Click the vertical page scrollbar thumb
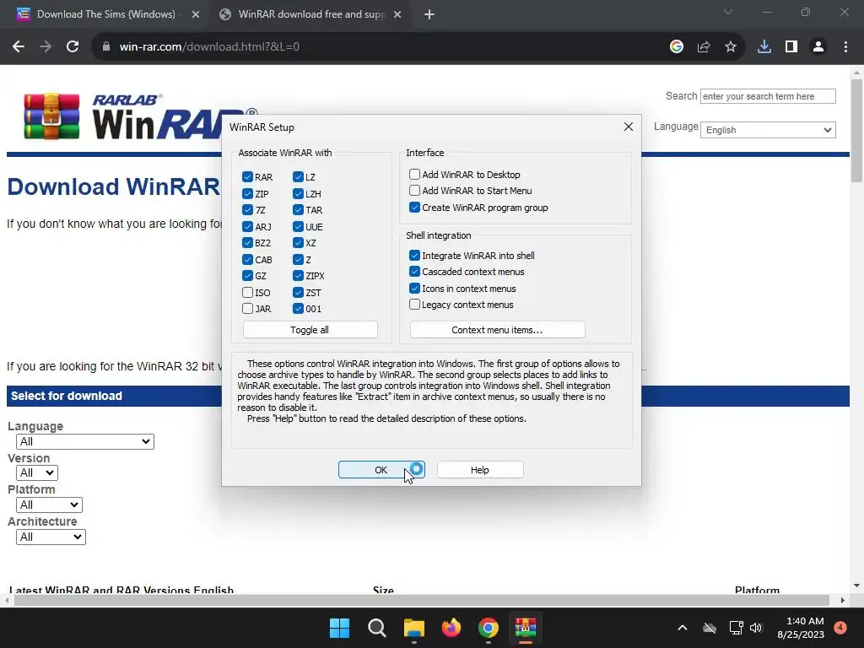The height and width of the screenshot is (648, 864). coord(856,130)
